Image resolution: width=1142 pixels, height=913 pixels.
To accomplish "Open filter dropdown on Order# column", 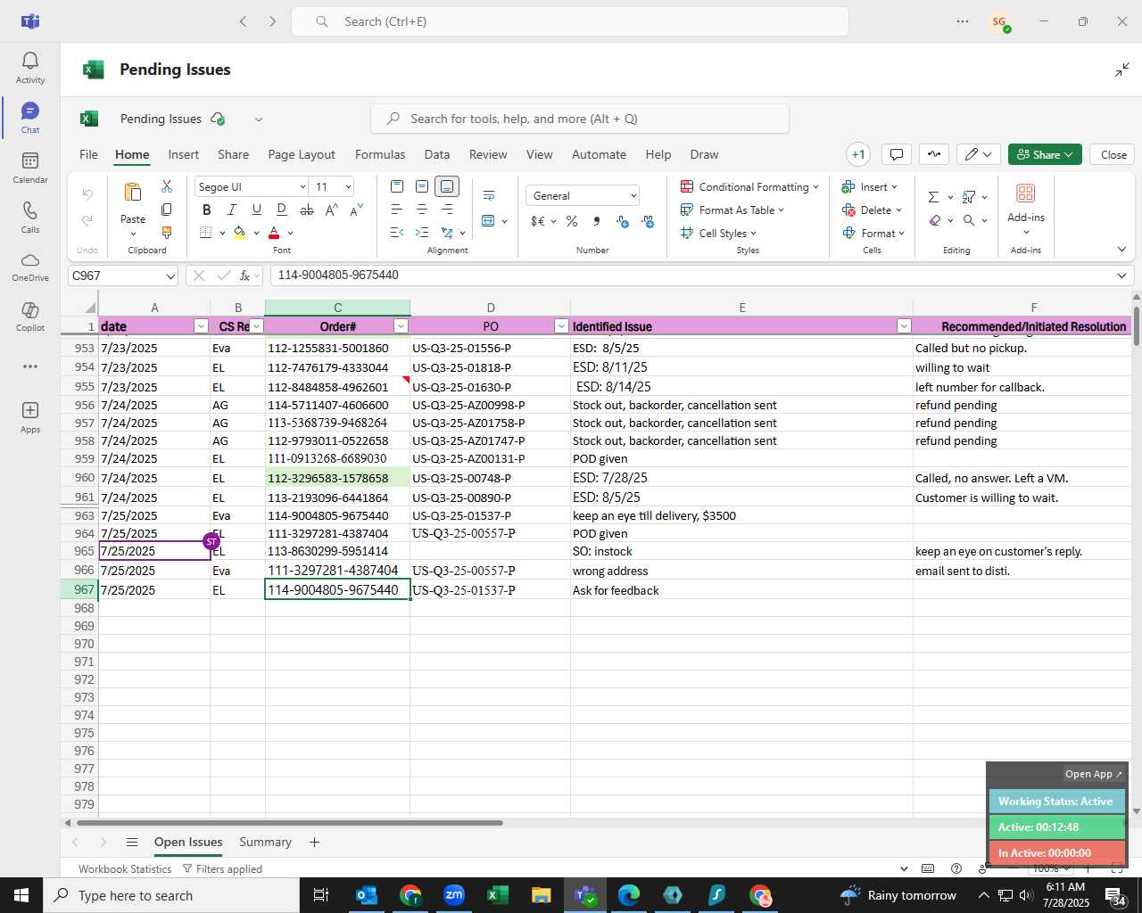I will point(401,326).
